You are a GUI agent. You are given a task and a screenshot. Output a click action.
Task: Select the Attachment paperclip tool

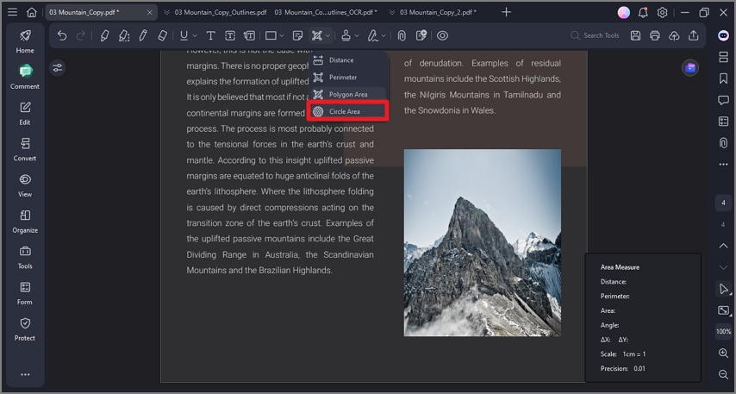(402, 35)
